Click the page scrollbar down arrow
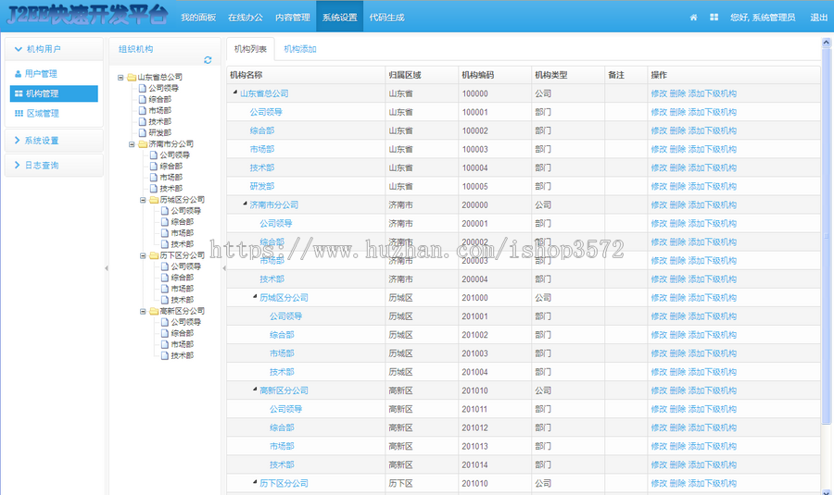The height and width of the screenshot is (495, 834). click(826, 491)
